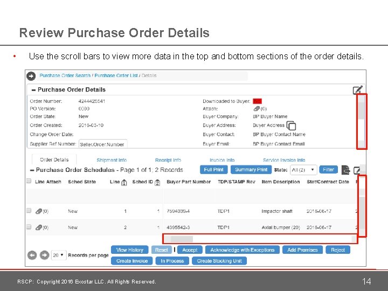Switch to the Invoice Info tab
Image resolution: width=388 pixels, height=291 pixels.
(222, 160)
